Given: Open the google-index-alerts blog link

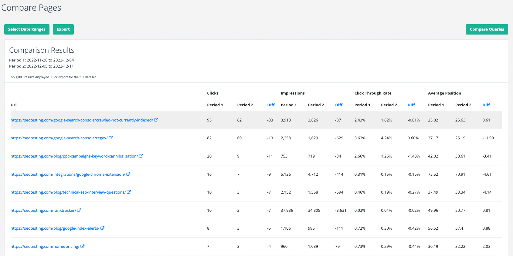Looking at the screenshot, I should point(55,228).
